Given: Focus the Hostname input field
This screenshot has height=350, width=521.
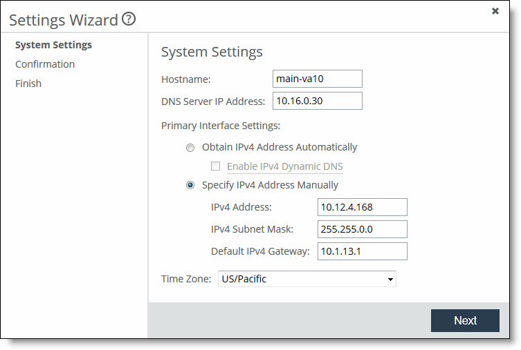Looking at the screenshot, I should tap(318, 79).
